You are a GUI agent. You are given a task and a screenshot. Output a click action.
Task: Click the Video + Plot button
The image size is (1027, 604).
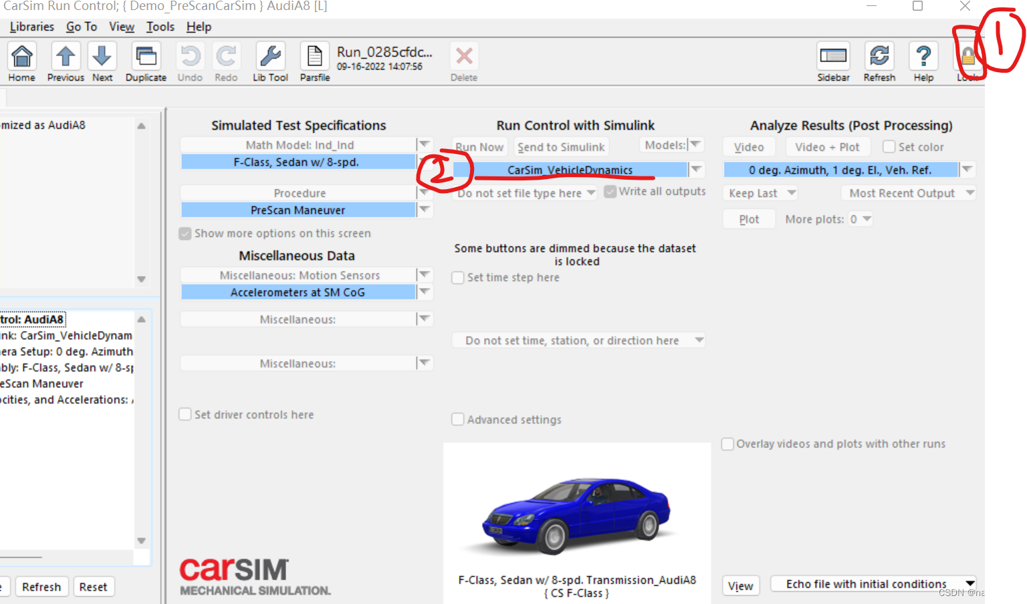[827, 147]
